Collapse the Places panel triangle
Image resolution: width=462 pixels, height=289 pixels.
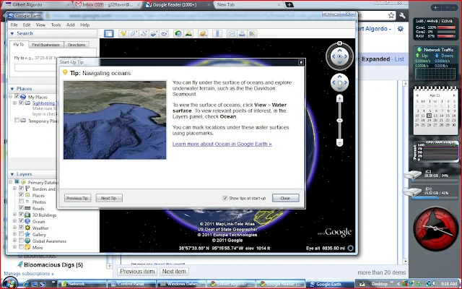(12, 89)
